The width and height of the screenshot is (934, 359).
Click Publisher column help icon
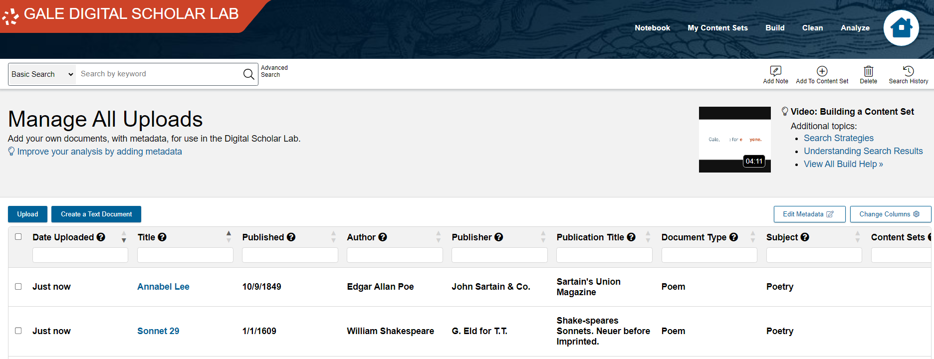(x=498, y=237)
